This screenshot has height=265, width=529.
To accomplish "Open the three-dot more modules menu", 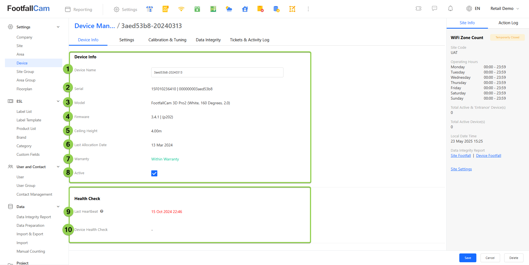I will [308, 9].
